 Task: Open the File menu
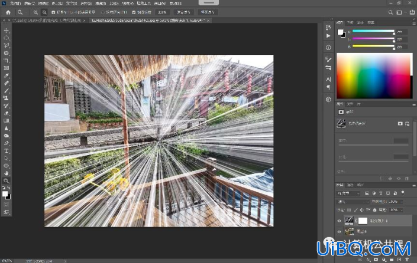coord(15,3)
